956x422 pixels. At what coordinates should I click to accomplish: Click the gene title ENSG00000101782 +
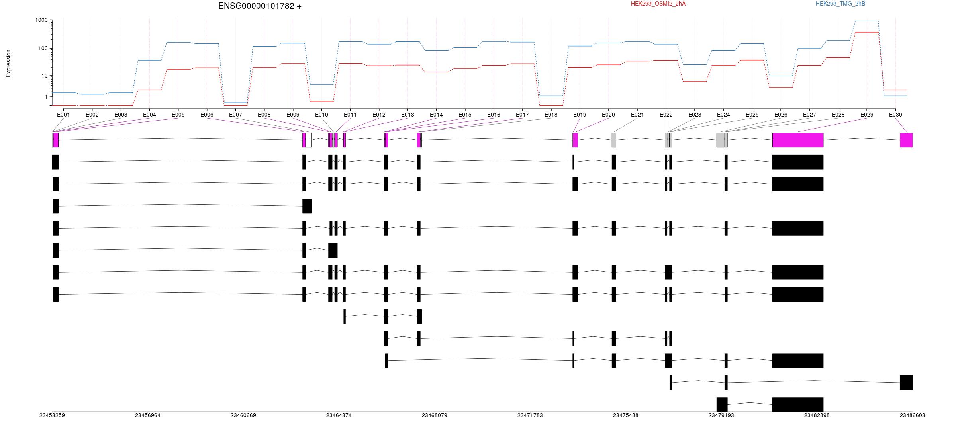260,6
